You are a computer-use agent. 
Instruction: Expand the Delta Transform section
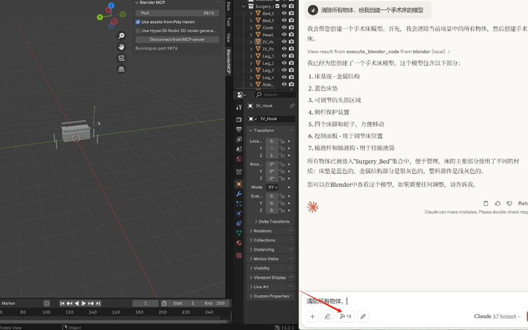272,221
